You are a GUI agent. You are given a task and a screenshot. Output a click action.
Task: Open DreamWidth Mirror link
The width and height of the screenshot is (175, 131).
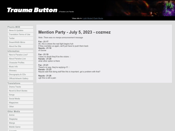coord(20,42)
